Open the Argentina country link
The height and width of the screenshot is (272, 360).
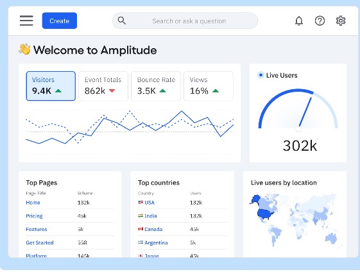coord(156,243)
